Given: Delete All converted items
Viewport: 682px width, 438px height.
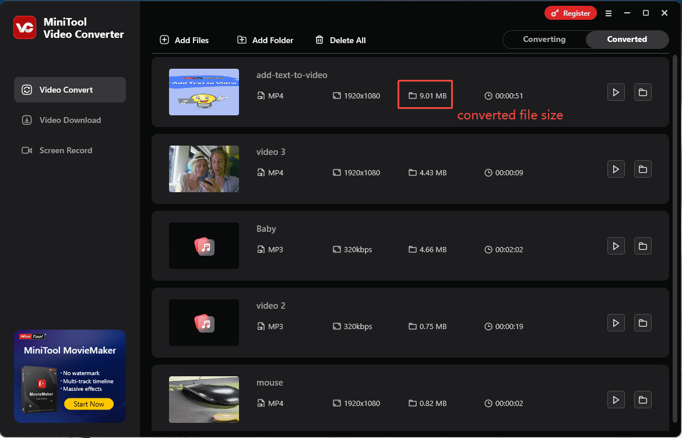Looking at the screenshot, I should point(340,40).
